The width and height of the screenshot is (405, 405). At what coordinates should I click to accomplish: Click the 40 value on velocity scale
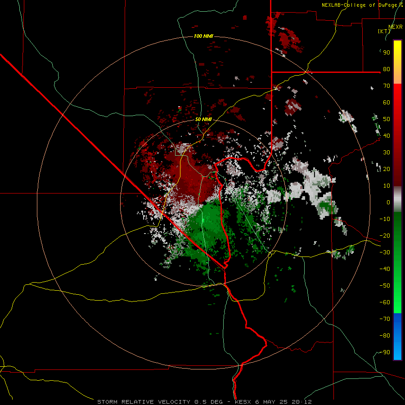point(387,136)
